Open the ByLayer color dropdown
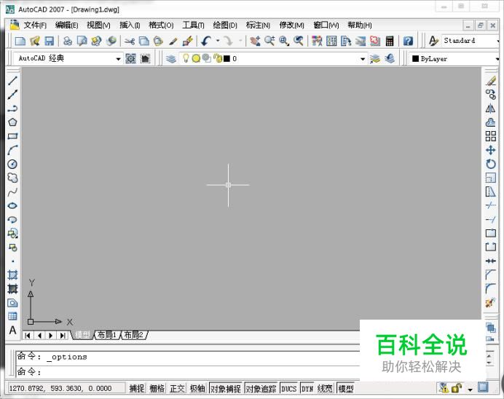The width and height of the screenshot is (504, 399). pyautogui.click(x=497, y=59)
